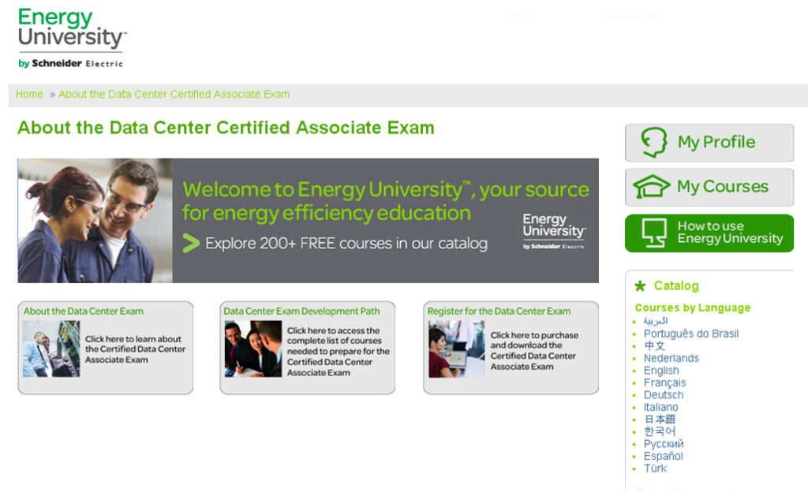Select Nederlands courses
The image size is (808, 496).
(671, 358)
